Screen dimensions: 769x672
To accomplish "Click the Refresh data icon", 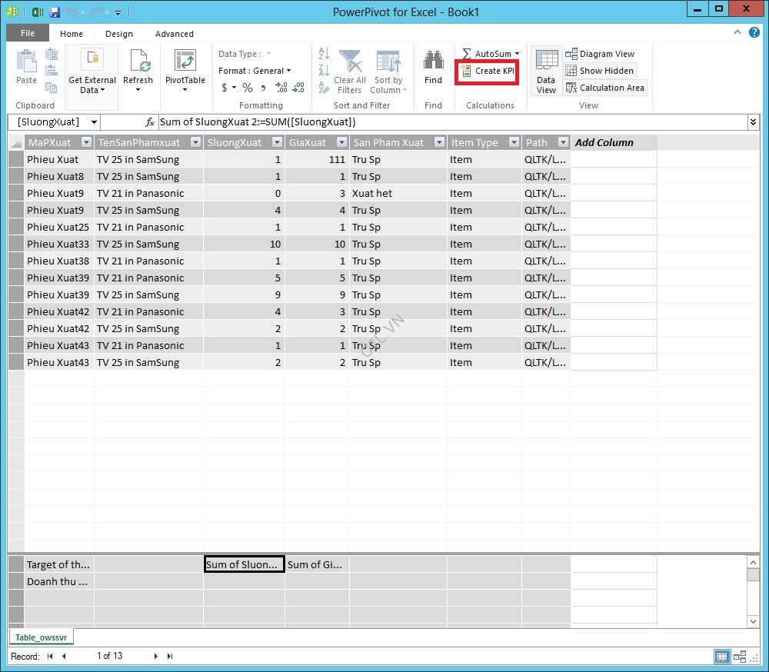I will tap(138, 62).
